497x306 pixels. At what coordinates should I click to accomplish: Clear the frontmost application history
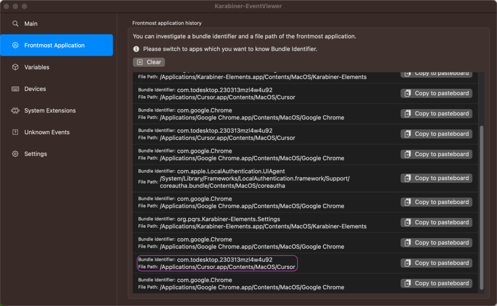point(149,62)
